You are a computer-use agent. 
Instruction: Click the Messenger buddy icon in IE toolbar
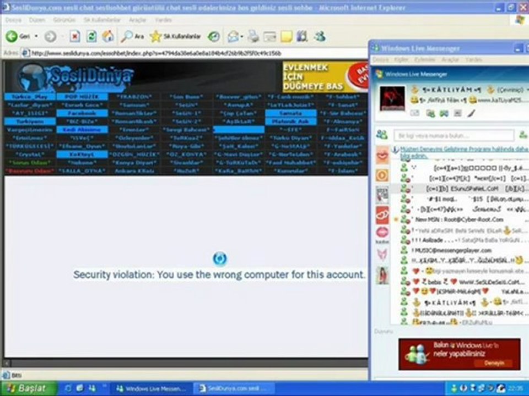coord(320,36)
